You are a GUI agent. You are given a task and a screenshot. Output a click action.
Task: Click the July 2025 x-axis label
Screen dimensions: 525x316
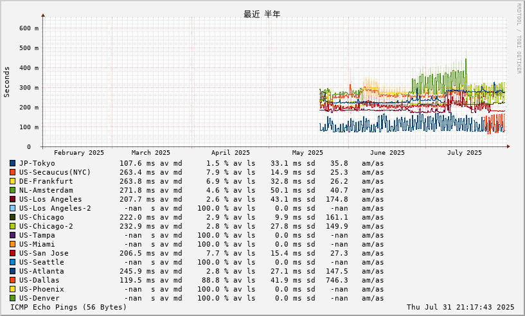[465, 153]
